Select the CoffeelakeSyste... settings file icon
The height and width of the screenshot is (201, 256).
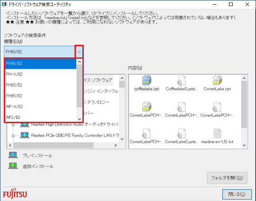point(182,81)
